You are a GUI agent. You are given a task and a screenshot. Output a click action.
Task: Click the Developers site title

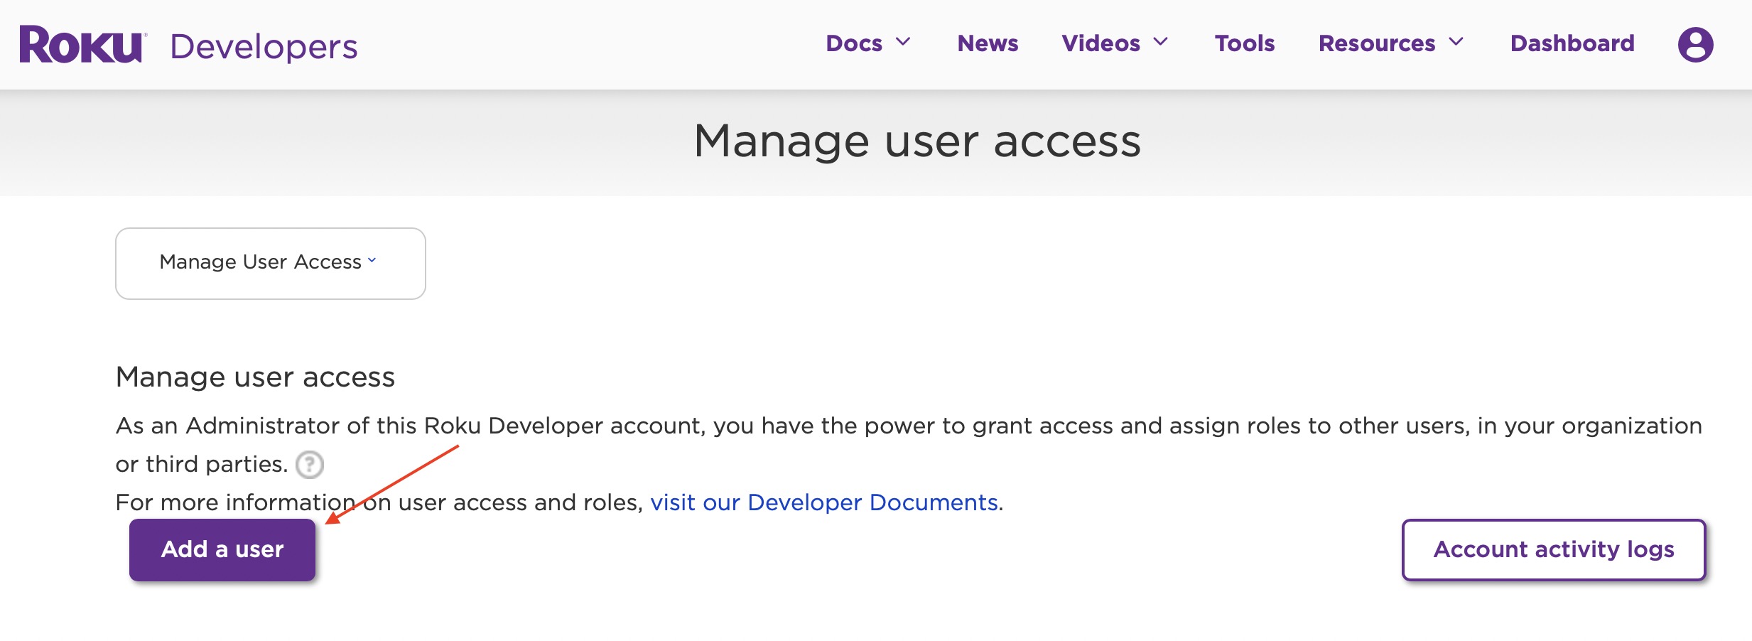tap(264, 47)
